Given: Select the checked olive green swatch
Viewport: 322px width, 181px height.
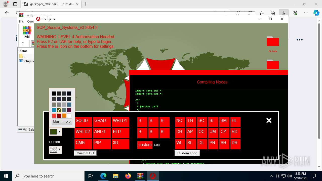Looking at the screenshot, I should tap(59, 110).
